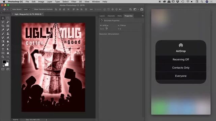Screen dimensions: 216x121
Task: Expand the collapsed toolbox panel arrows
Action: click(1, 13)
